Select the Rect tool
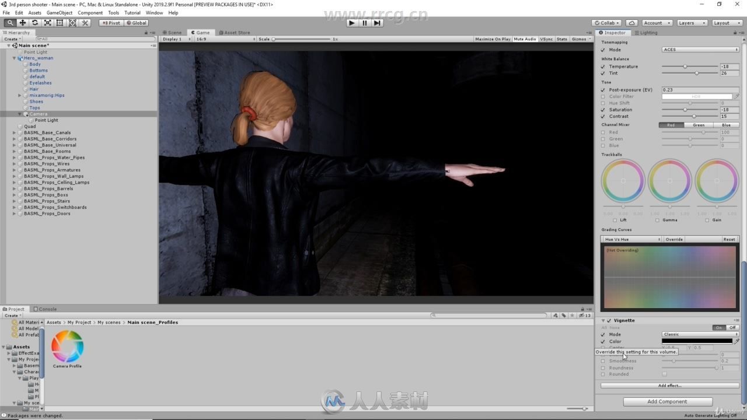Viewport: 747px width, 420px height. [60, 23]
